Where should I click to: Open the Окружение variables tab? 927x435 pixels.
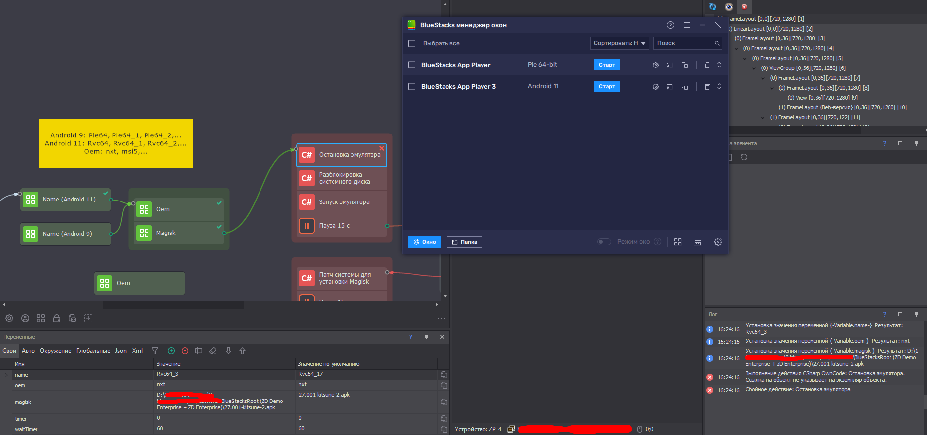tap(55, 351)
